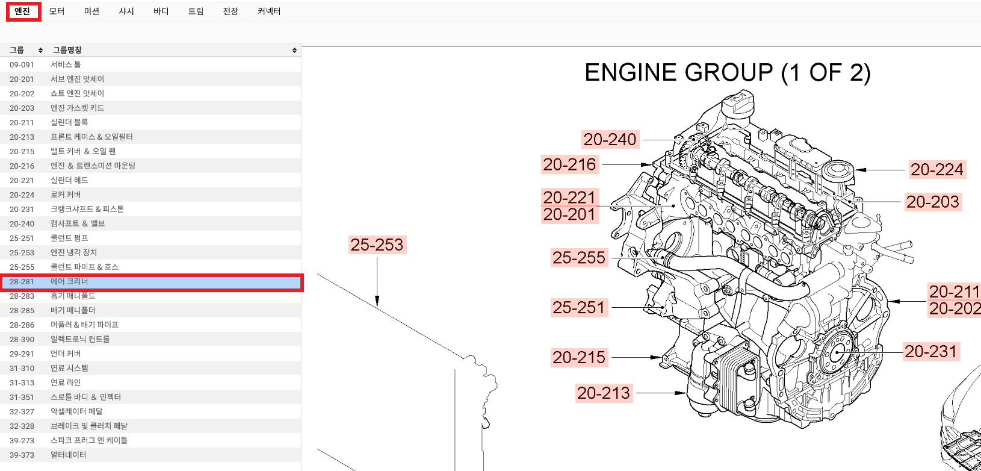Select row 20-201 서브 엔진 앗세이
Image resolution: width=981 pixels, height=471 pixels.
coord(150,79)
